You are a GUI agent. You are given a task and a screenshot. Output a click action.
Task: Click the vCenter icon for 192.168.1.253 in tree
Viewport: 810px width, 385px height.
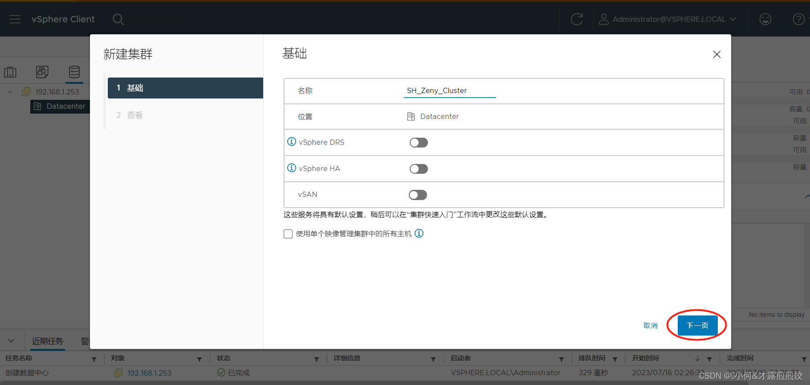(x=26, y=92)
